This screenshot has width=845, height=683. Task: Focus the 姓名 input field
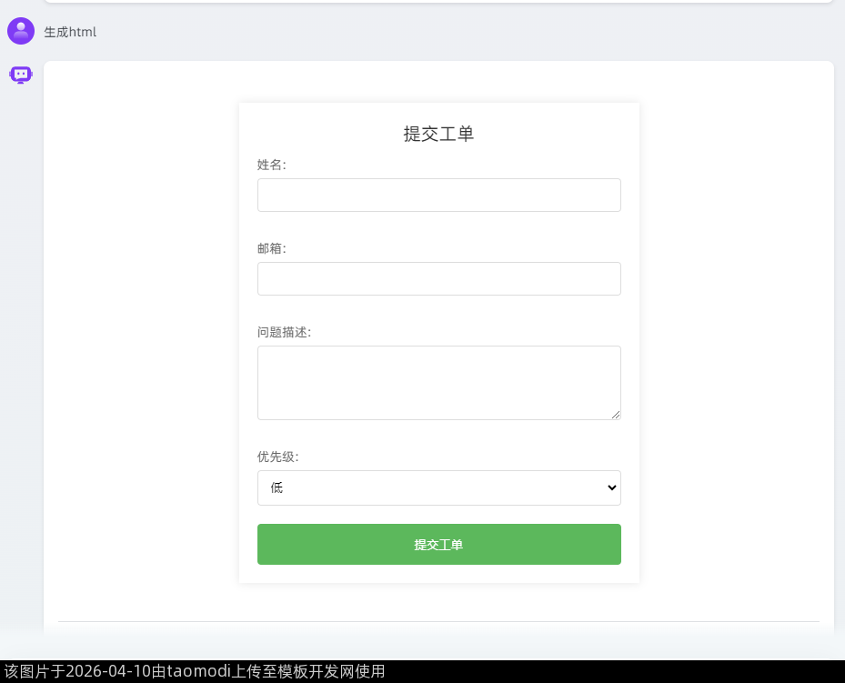pyautogui.click(x=438, y=196)
